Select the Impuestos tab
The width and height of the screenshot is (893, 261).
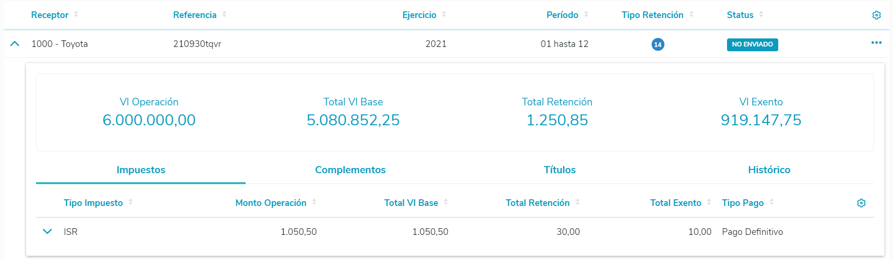click(141, 170)
